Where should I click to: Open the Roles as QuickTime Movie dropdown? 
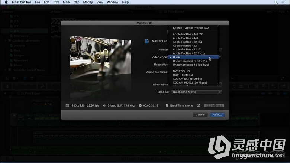[196, 92]
